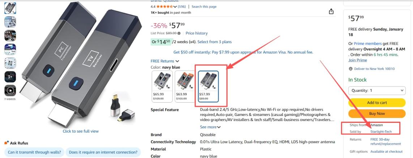The image size is (413, 158).
Task: Select the $63.99 orange color variant
Action: point(185,86)
